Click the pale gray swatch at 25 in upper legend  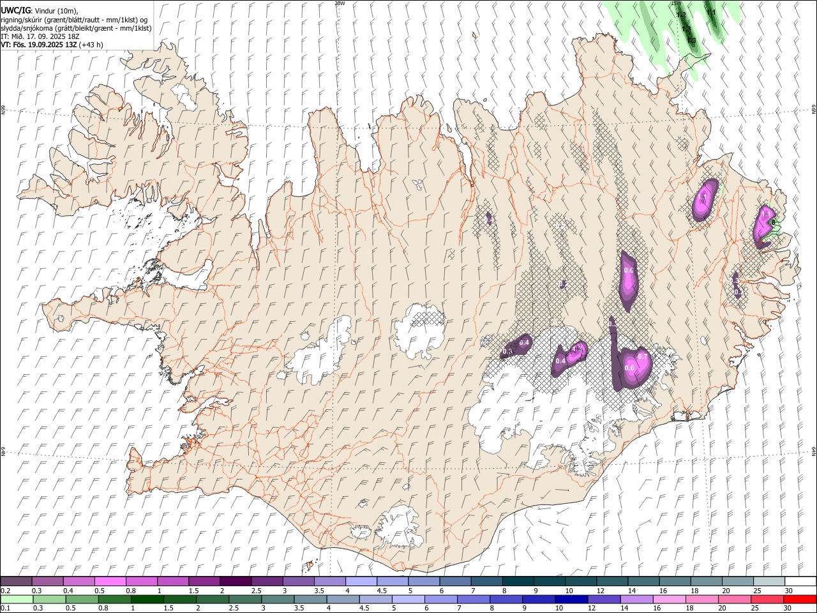click(769, 582)
